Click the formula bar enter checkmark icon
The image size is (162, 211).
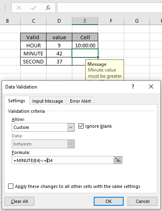click(x=34, y=8)
